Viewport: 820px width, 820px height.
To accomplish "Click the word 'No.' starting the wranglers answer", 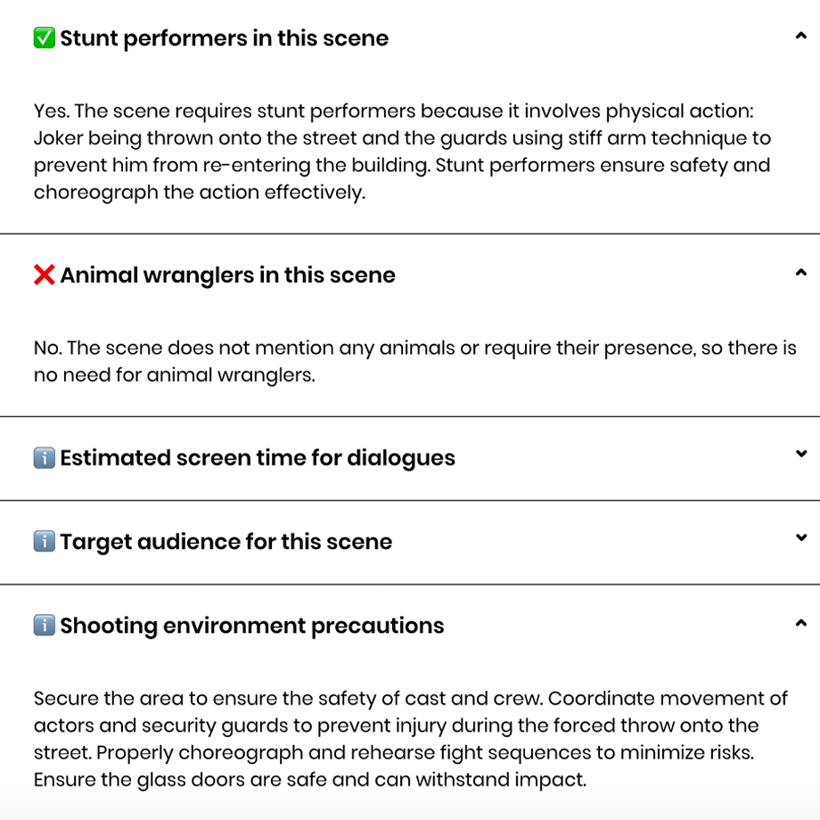I will pos(47,348).
